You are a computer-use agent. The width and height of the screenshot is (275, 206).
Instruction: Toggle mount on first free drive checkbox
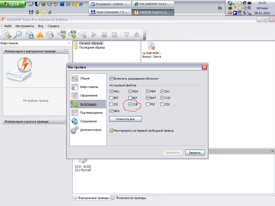111,131
